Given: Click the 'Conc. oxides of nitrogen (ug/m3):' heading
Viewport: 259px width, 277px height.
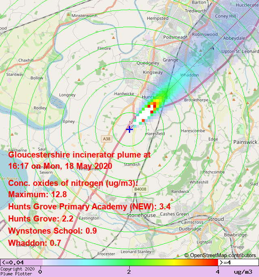Looking at the screenshot, I should 73,183.
